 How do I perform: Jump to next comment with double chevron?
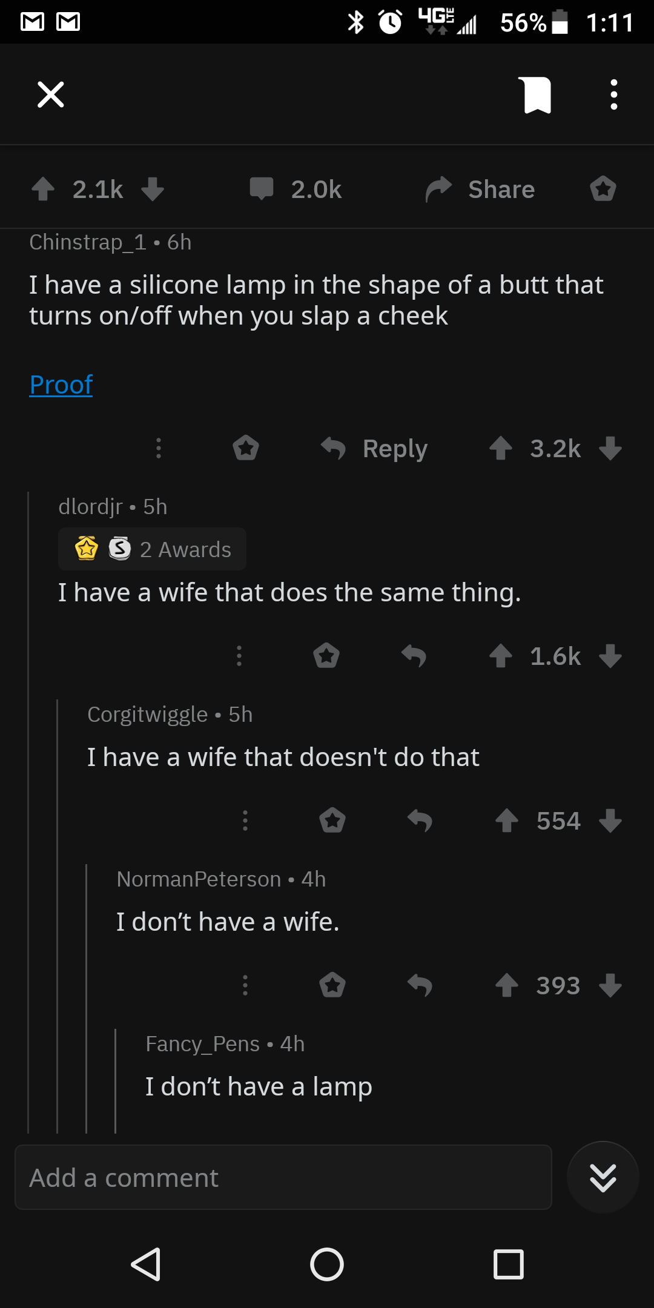point(603,1178)
